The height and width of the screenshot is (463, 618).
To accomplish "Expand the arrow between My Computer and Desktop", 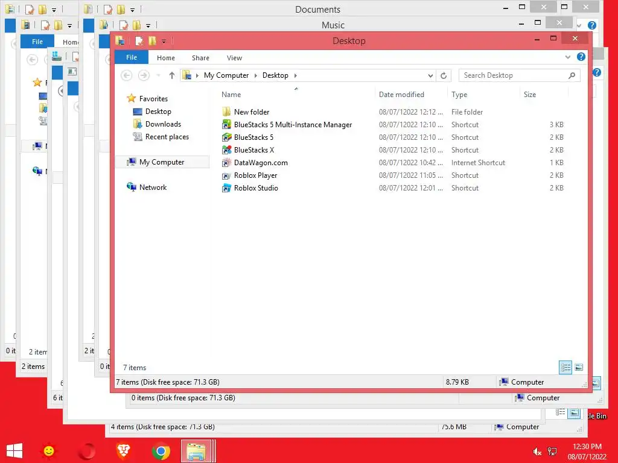I will [255, 75].
